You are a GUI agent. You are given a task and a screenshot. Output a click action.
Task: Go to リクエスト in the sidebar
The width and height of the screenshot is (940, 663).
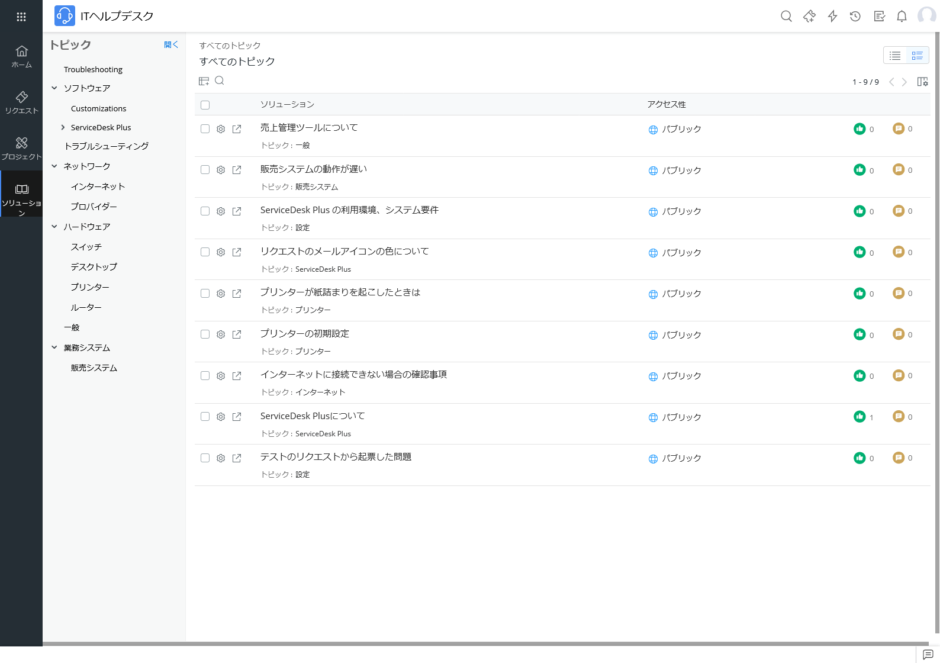[x=21, y=102]
